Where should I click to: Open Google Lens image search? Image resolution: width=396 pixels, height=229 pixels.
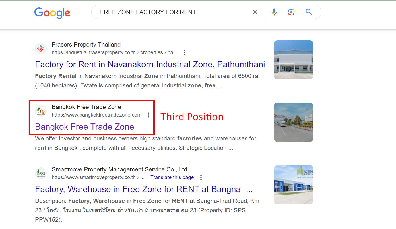(291, 12)
